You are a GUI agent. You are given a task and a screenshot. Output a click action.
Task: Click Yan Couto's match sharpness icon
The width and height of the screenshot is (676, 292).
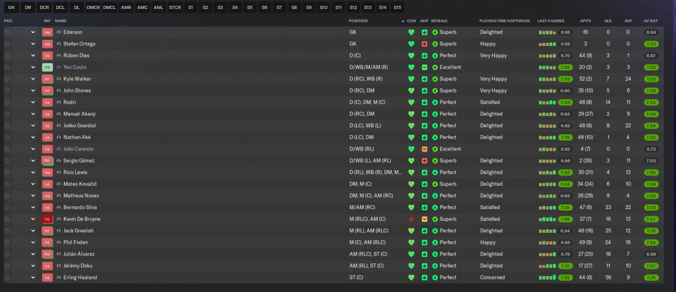425,67
